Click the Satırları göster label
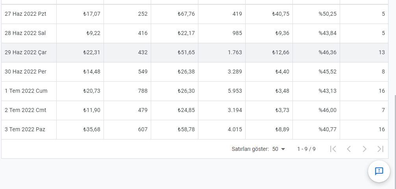The width and height of the screenshot is (396, 189). tap(250, 149)
